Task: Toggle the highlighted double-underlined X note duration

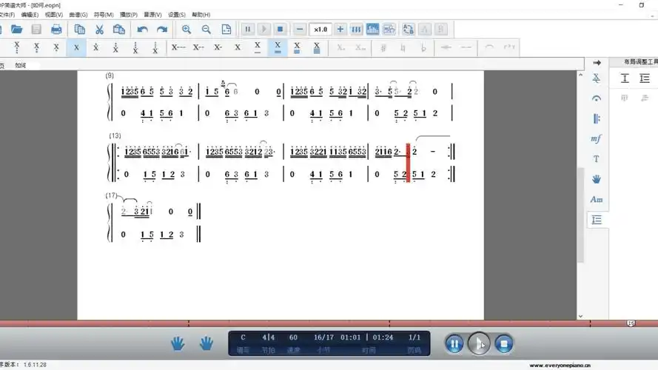Action: (x=278, y=47)
